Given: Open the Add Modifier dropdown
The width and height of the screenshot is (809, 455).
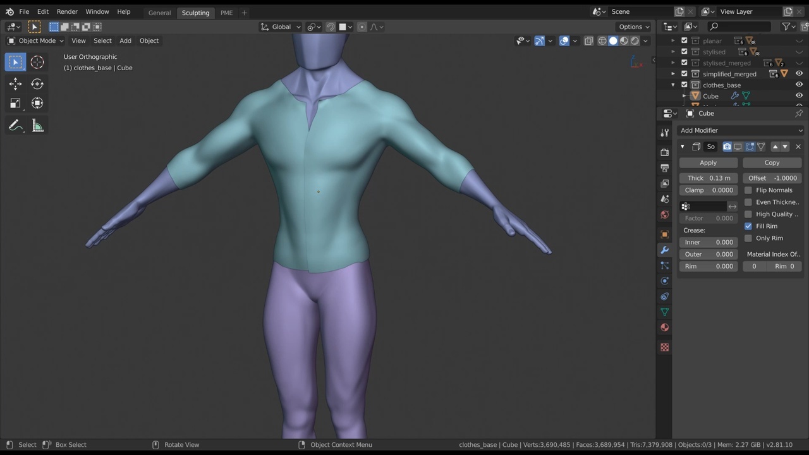Looking at the screenshot, I should 740,130.
